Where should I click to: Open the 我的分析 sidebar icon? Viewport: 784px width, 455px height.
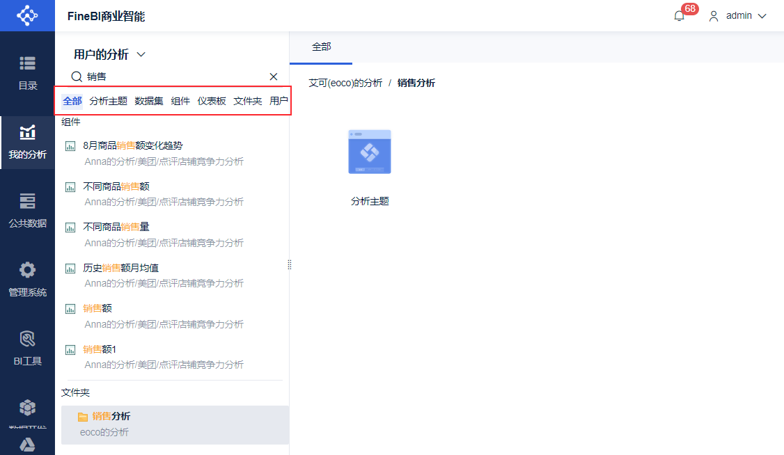point(27,132)
